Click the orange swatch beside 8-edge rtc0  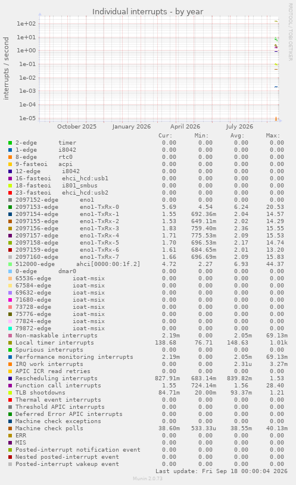coord(10,157)
